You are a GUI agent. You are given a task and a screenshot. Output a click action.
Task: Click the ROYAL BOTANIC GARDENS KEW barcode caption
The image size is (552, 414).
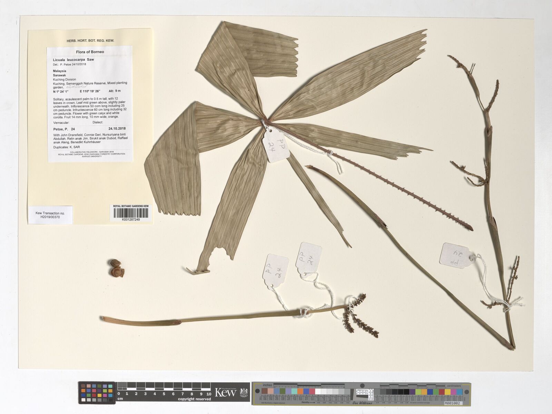tap(131, 206)
